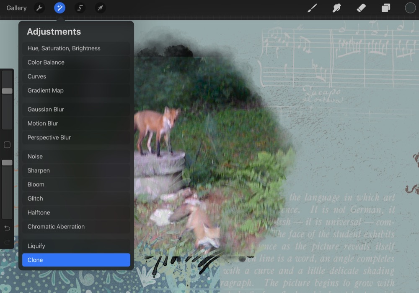This screenshot has height=293, width=419.
Task: Select Perspective Blur
Action: tap(76, 137)
